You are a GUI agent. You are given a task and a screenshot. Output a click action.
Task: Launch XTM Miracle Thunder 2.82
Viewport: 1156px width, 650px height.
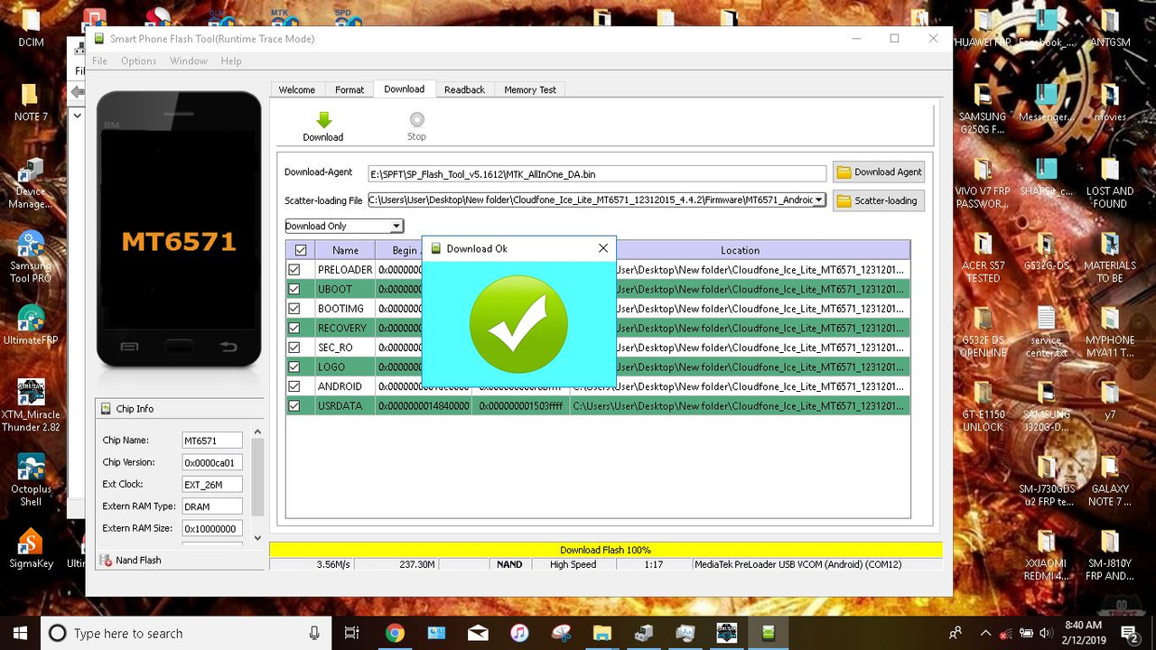[32, 404]
